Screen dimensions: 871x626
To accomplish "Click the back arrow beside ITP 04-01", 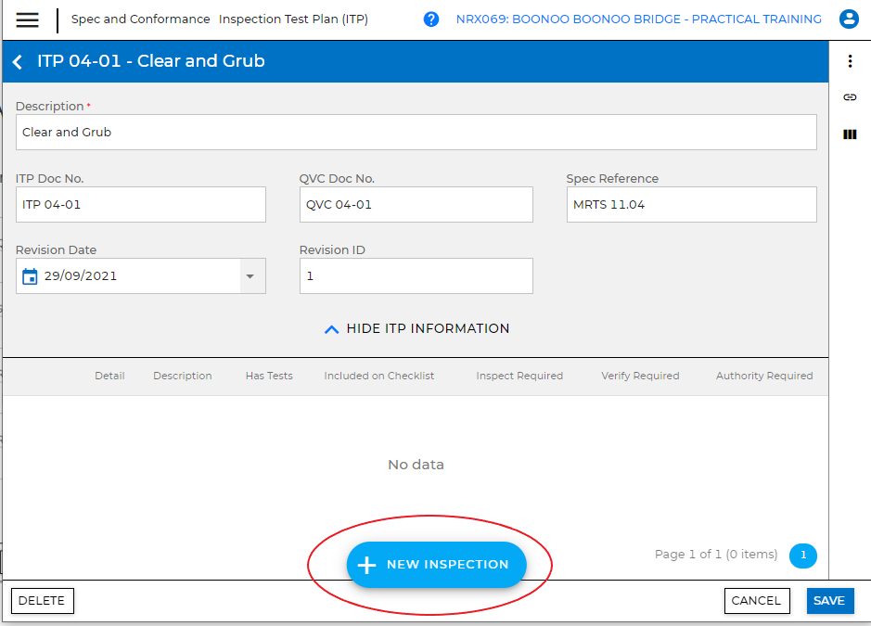I will (x=18, y=62).
